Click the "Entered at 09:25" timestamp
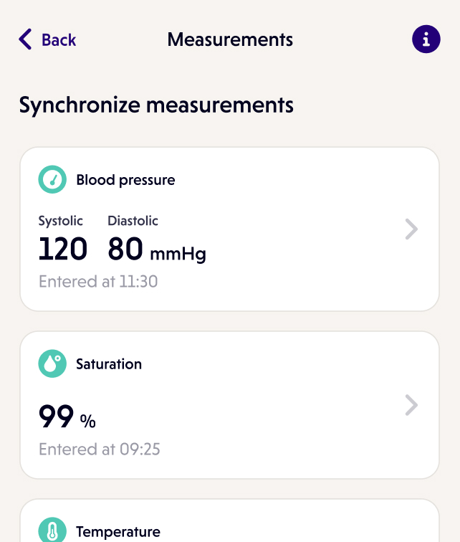 100,450
